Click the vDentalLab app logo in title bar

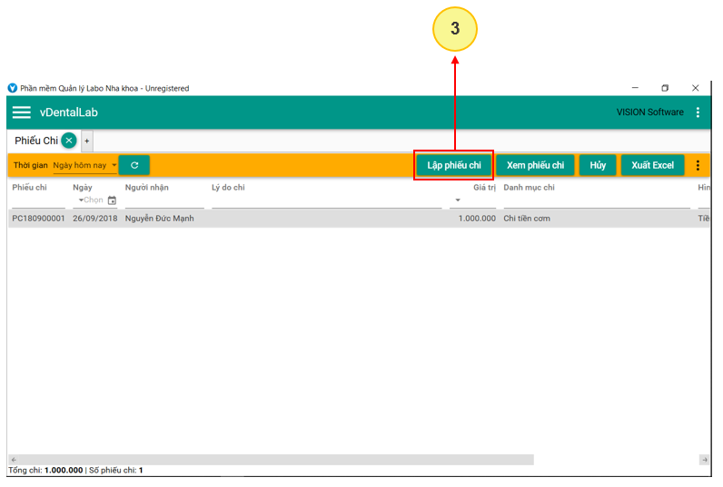coord(13,88)
